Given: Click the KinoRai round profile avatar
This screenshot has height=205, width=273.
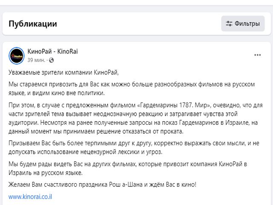Looking at the screenshot, I should (x=17, y=56).
